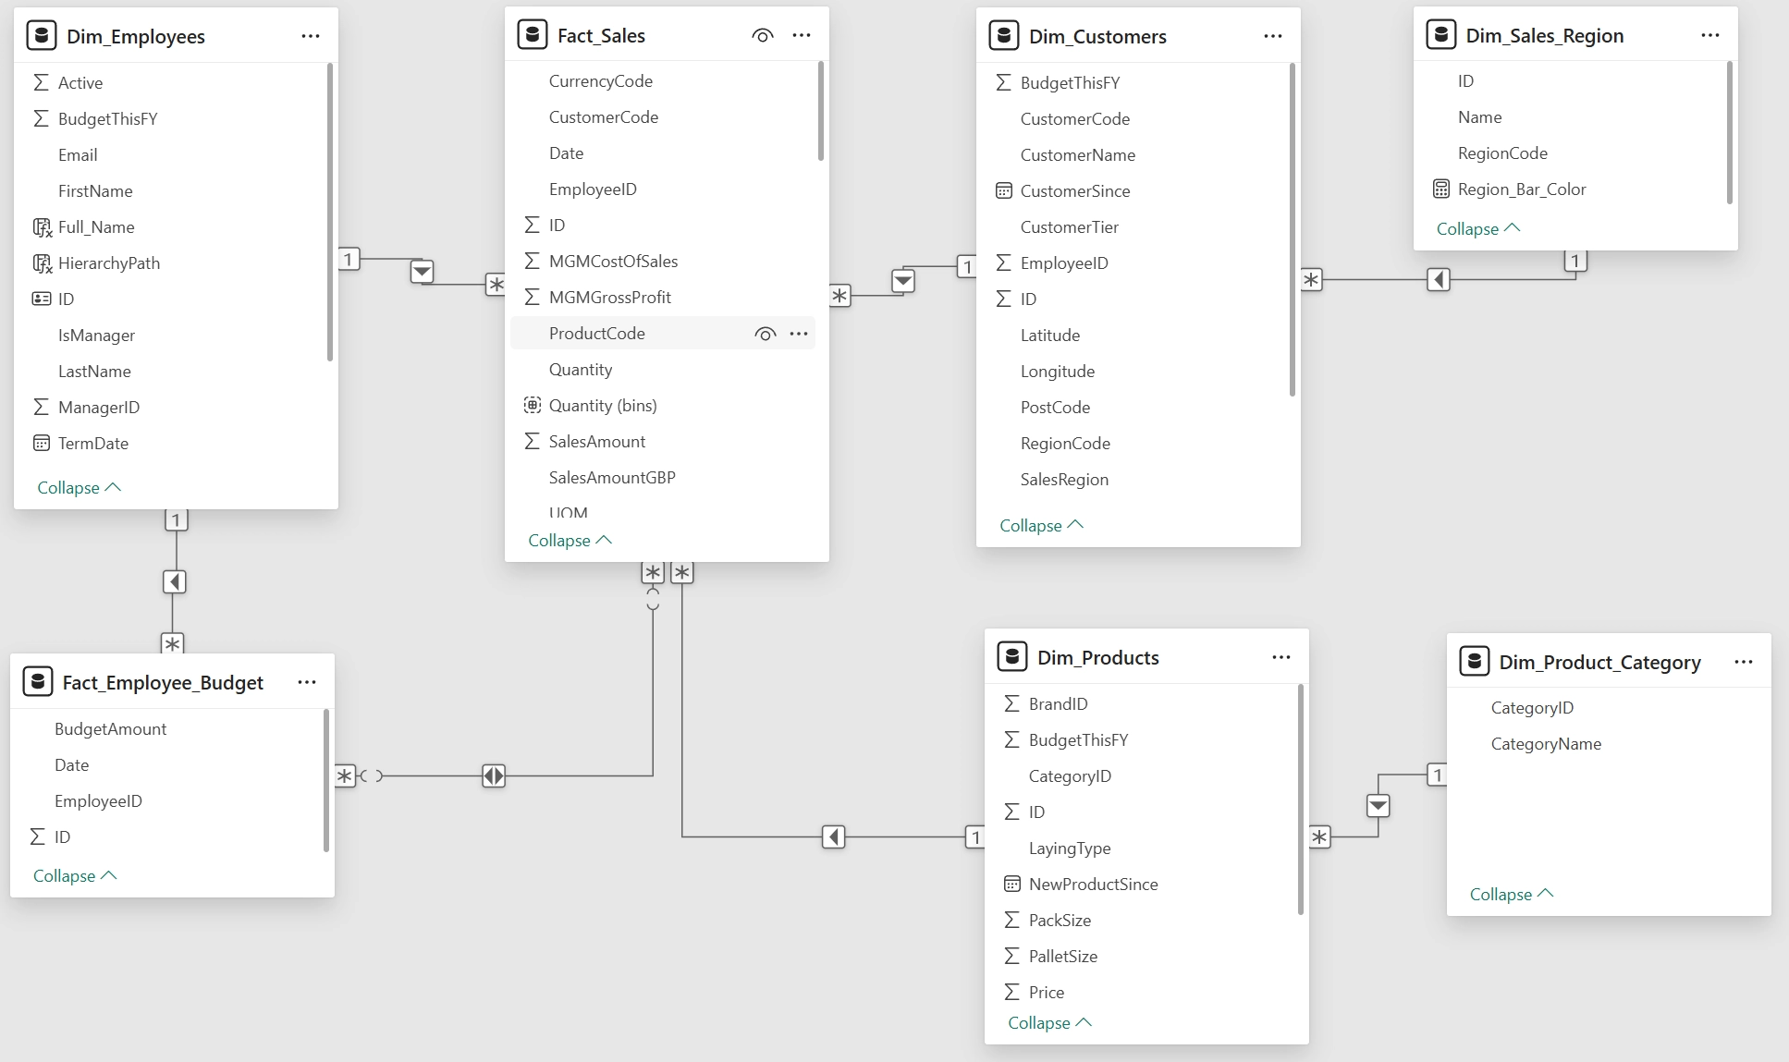The image size is (1789, 1062).
Task: Click the fx icon beside Full_Name
Action: click(43, 226)
